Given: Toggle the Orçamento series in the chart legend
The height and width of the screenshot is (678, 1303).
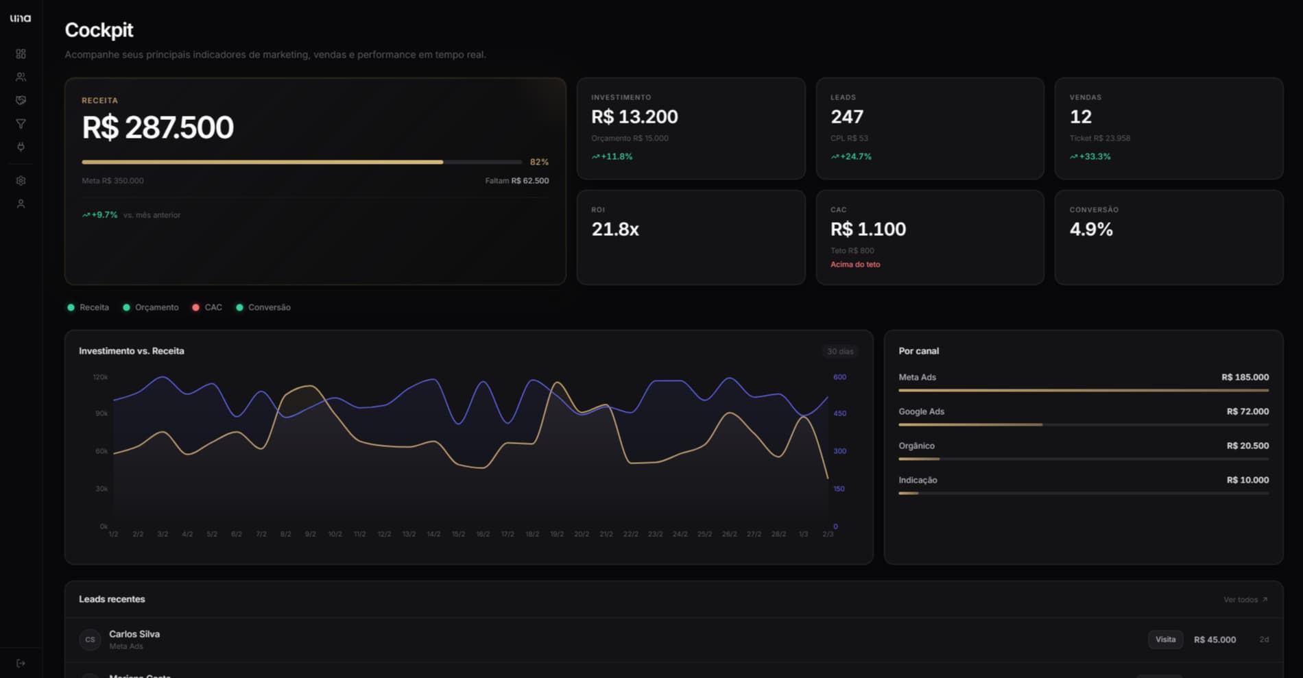Looking at the screenshot, I should click(151, 307).
